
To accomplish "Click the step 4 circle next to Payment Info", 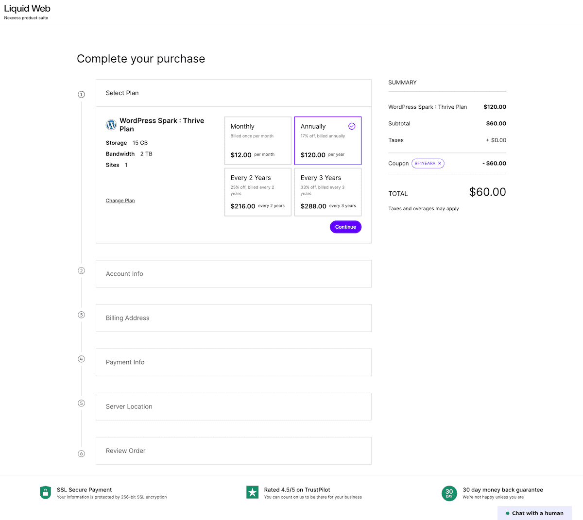I will [x=81, y=359].
